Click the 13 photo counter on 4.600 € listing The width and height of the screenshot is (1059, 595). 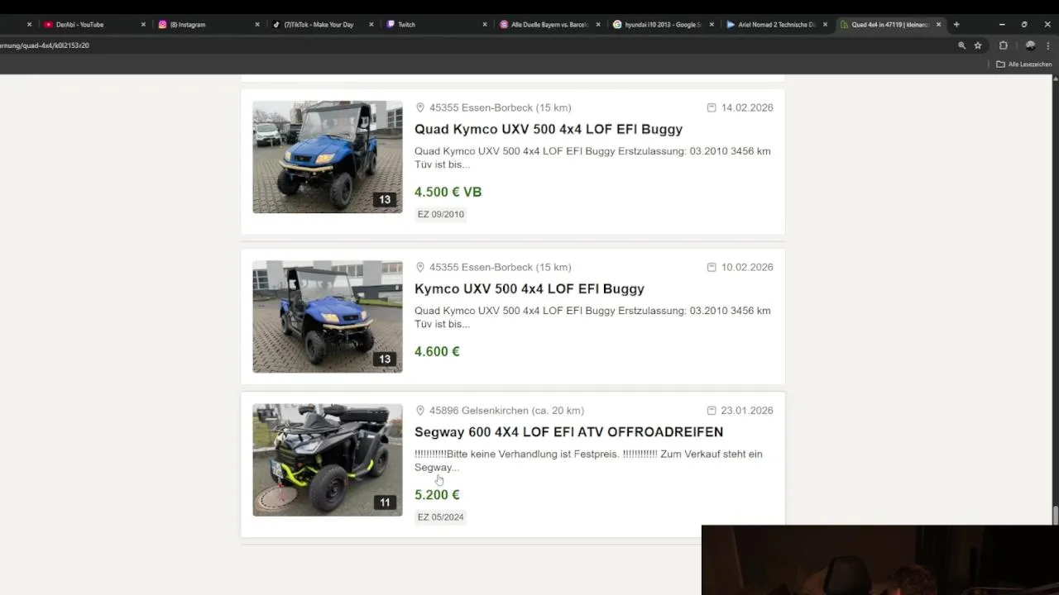click(x=385, y=359)
